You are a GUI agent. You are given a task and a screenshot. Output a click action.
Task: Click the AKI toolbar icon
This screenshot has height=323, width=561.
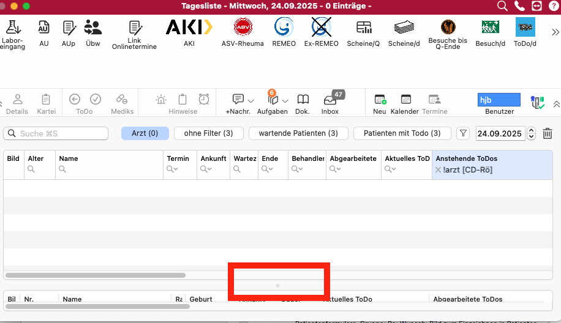click(x=189, y=27)
